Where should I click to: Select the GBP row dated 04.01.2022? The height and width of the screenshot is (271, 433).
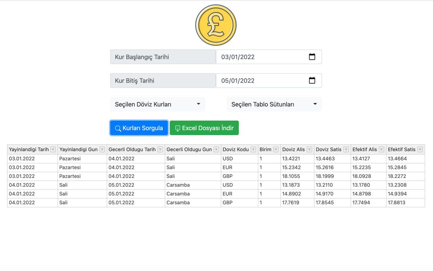[x=135, y=202]
